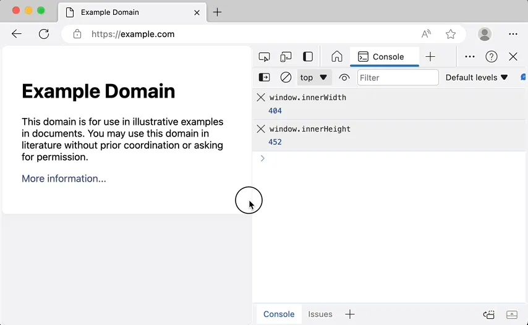The width and height of the screenshot is (528, 325).
Task: Switch to the Issues drawer tab
Action: click(x=320, y=314)
